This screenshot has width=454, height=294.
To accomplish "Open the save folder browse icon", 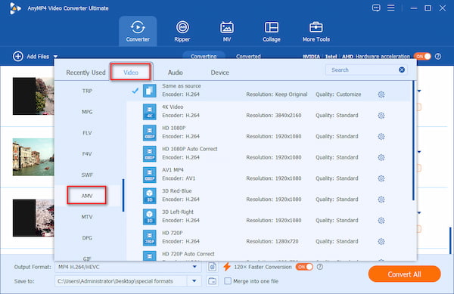I will (212, 281).
